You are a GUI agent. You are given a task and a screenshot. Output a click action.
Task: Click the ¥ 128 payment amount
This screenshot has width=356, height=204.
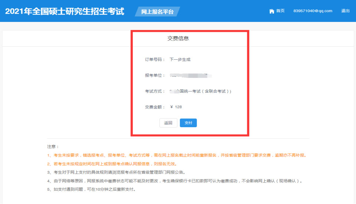(176, 107)
